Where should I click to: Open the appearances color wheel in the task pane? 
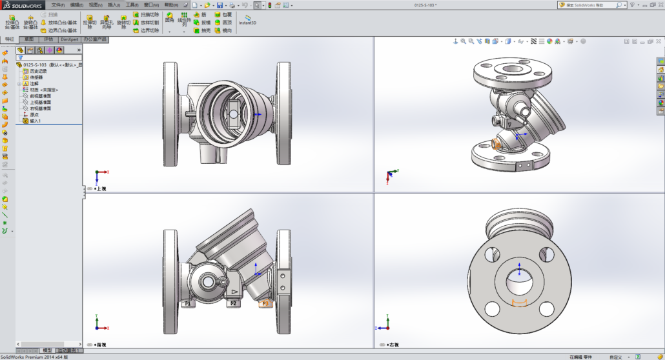coord(660,102)
